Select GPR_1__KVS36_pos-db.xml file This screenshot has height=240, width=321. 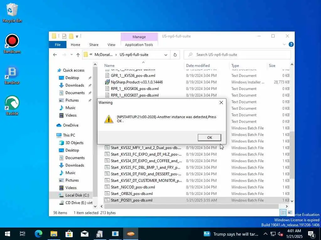[133, 76]
